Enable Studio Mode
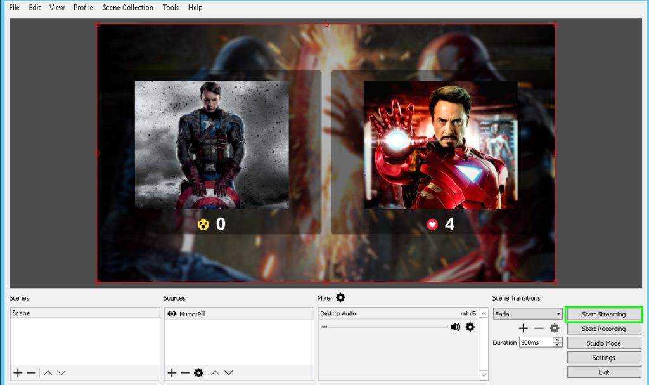 click(x=604, y=343)
